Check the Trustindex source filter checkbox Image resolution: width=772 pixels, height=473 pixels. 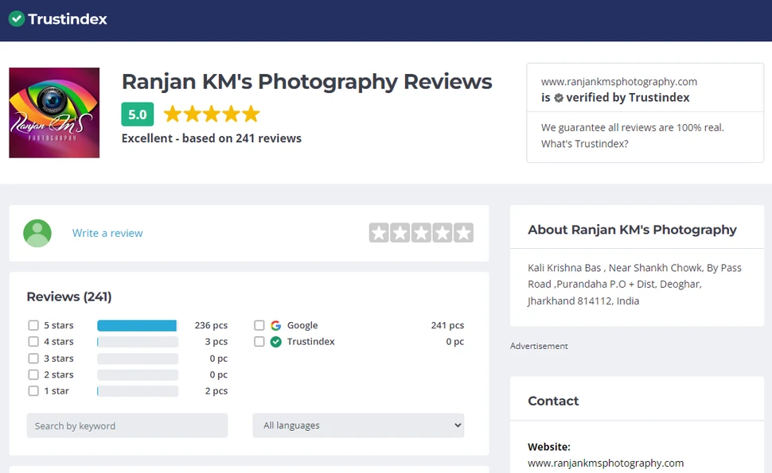[x=259, y=342]
